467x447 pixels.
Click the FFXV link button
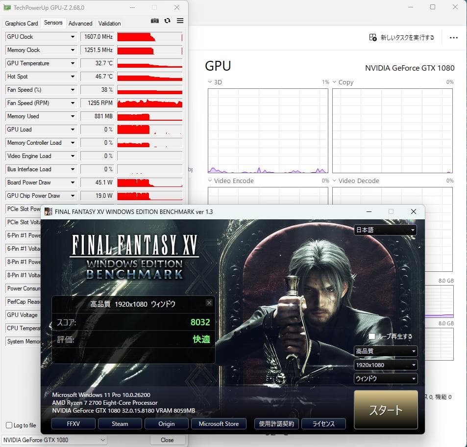pyautogui.click(x=74, y=424)
